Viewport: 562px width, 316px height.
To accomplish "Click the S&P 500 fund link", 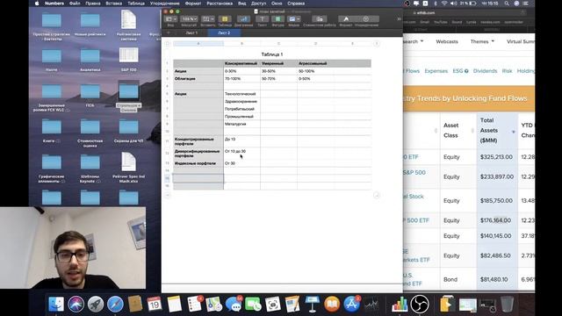I will click(x=414, y=172).
